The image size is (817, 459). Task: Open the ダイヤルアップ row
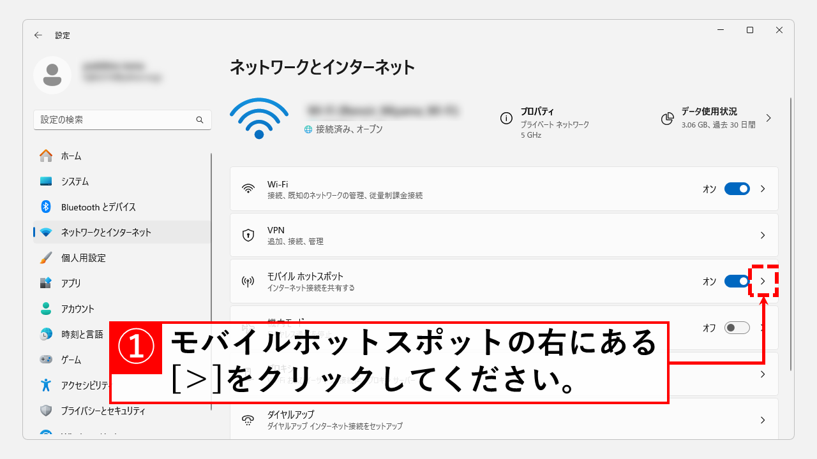pos(504,418)
